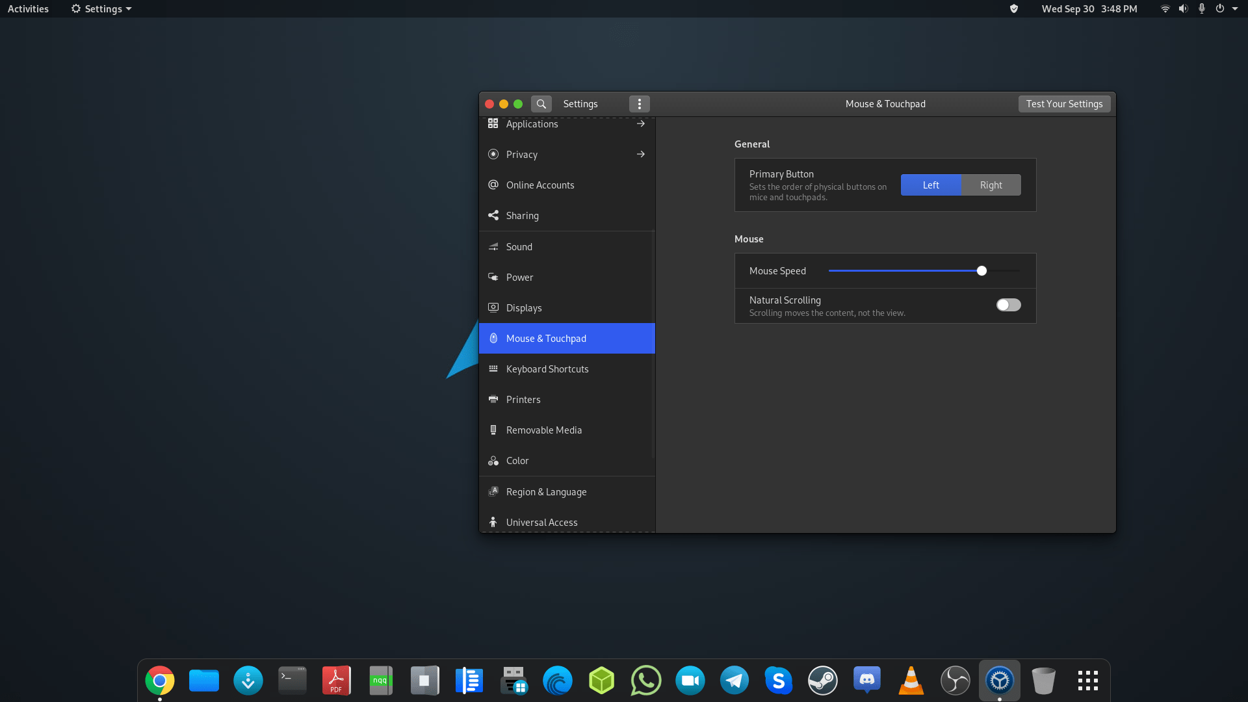Click the search icon in Settings header

click(541, 104)
